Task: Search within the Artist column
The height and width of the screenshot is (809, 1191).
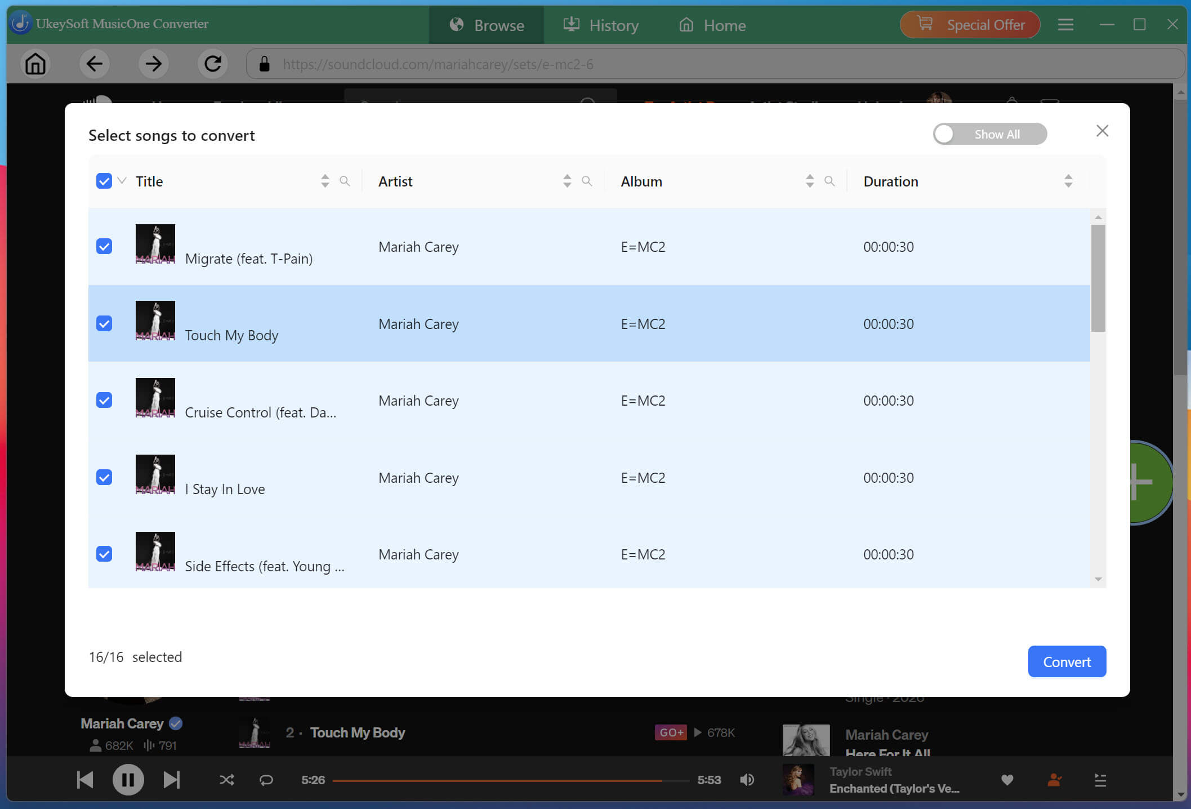Action: [587, 181]
